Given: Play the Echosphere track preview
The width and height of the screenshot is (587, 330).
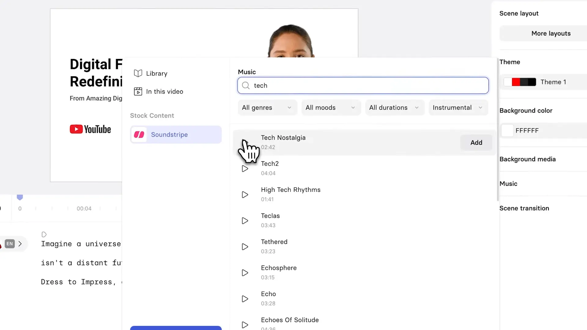Looking at the screenshot, I should [x=245, y=273].
